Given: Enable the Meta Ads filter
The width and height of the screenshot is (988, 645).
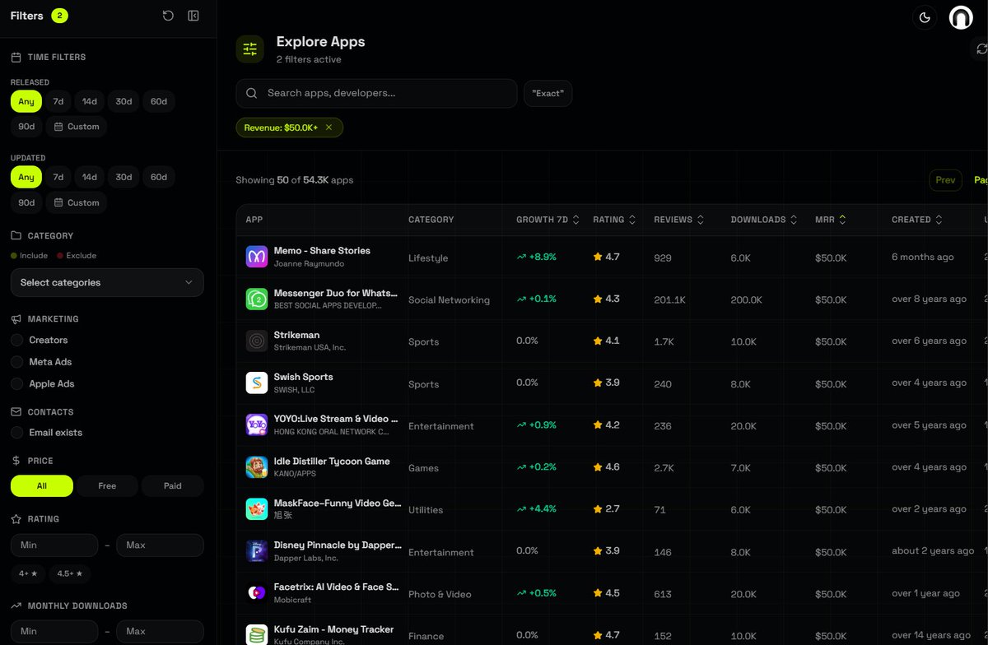Looking at the screenshot, I should pyautogui.click(x=16, y=362).
